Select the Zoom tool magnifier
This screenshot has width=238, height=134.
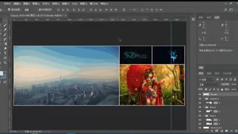pyautogui.click(x=5, y=62)
